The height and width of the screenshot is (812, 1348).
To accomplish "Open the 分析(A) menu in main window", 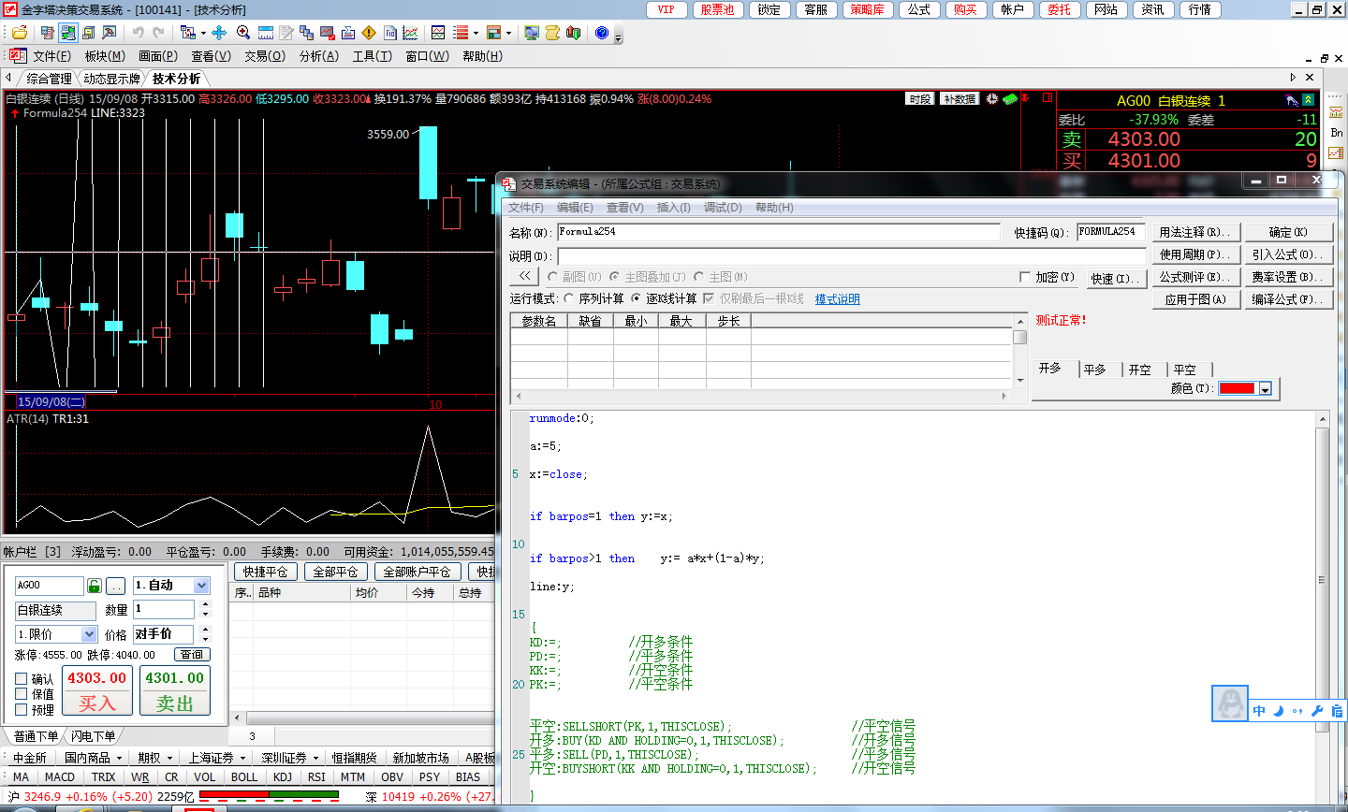I will coord(319,56).
